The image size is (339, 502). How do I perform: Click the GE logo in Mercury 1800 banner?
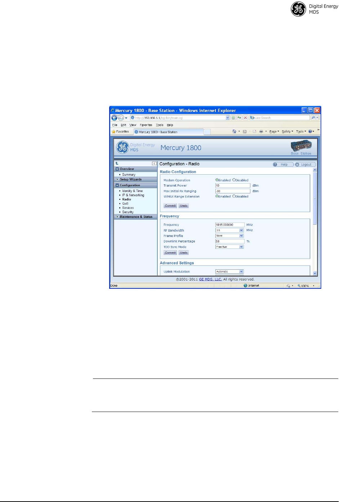pos(122,147)
